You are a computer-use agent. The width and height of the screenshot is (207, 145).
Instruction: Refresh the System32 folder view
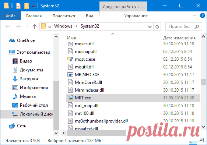(x=157, y=26)
